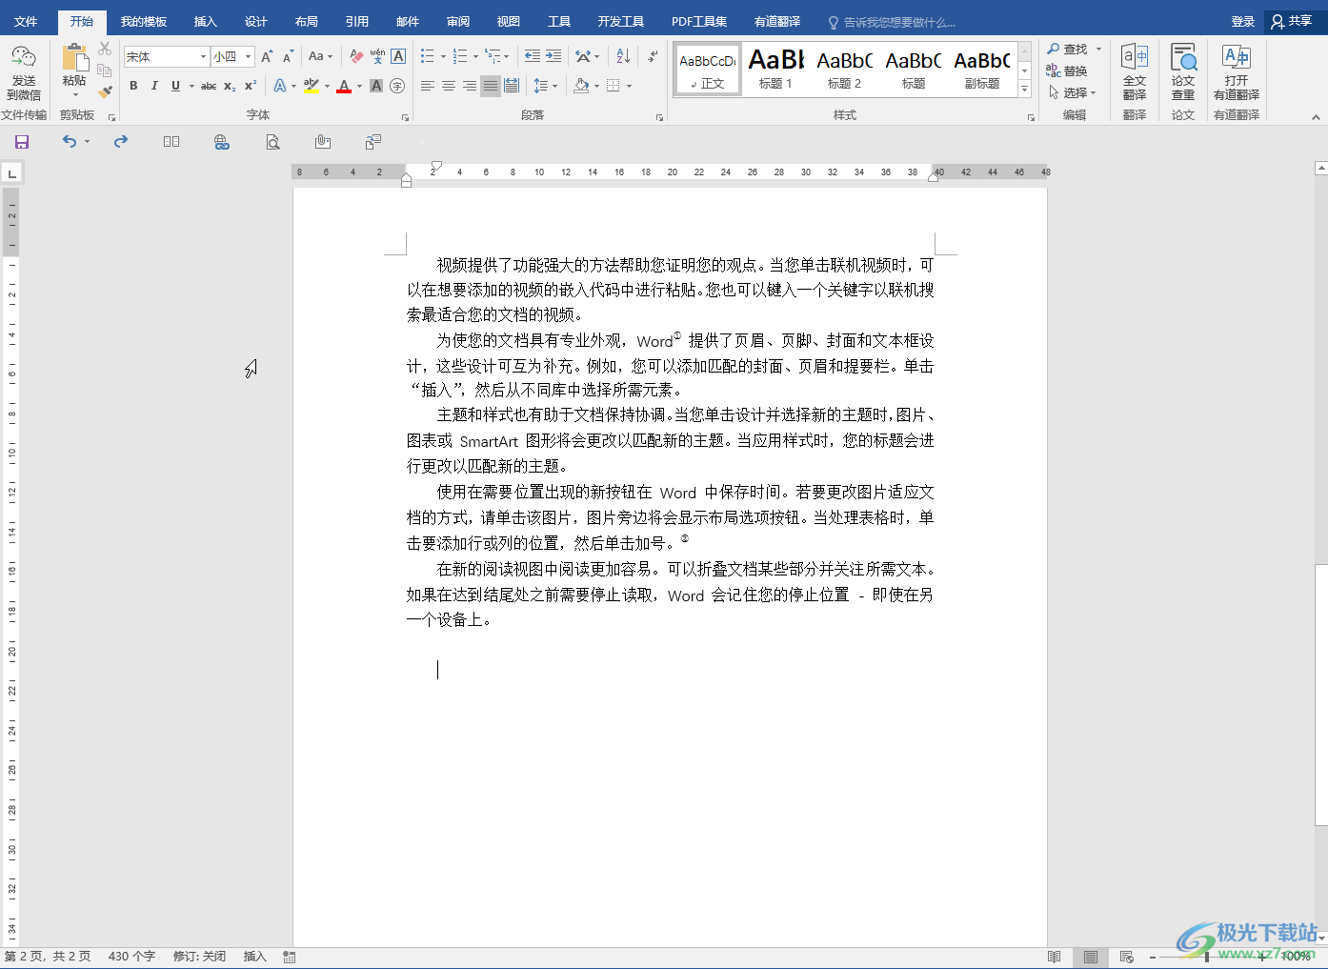Click the Cut scissors icon

pyautogui.click(x=105, y=49)
